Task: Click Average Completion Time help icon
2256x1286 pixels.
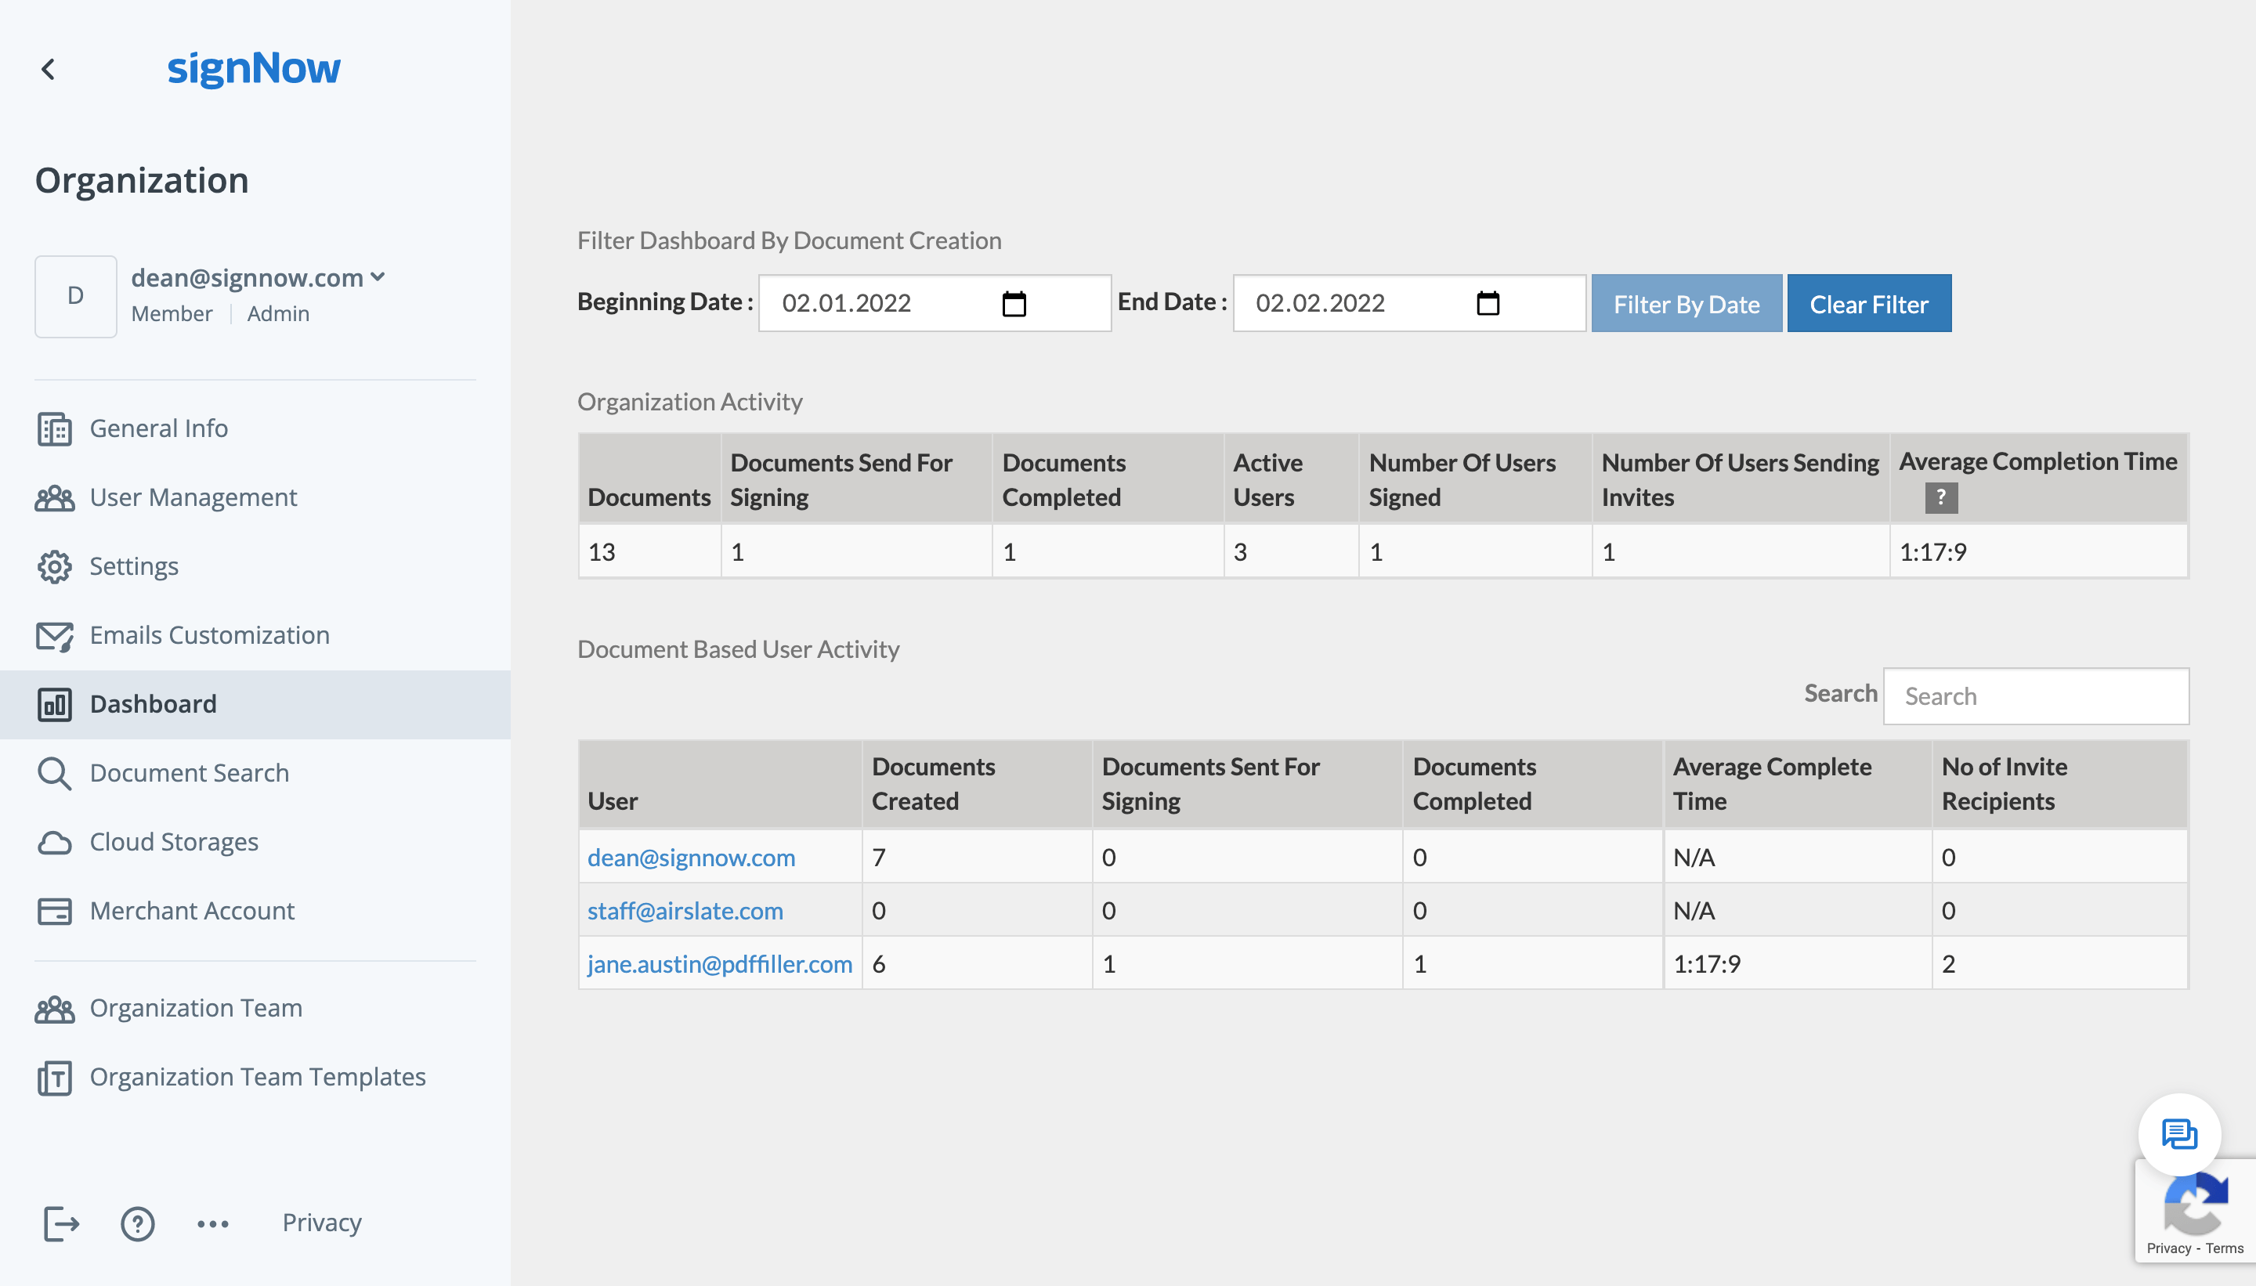Action: tap(1940, 497)
